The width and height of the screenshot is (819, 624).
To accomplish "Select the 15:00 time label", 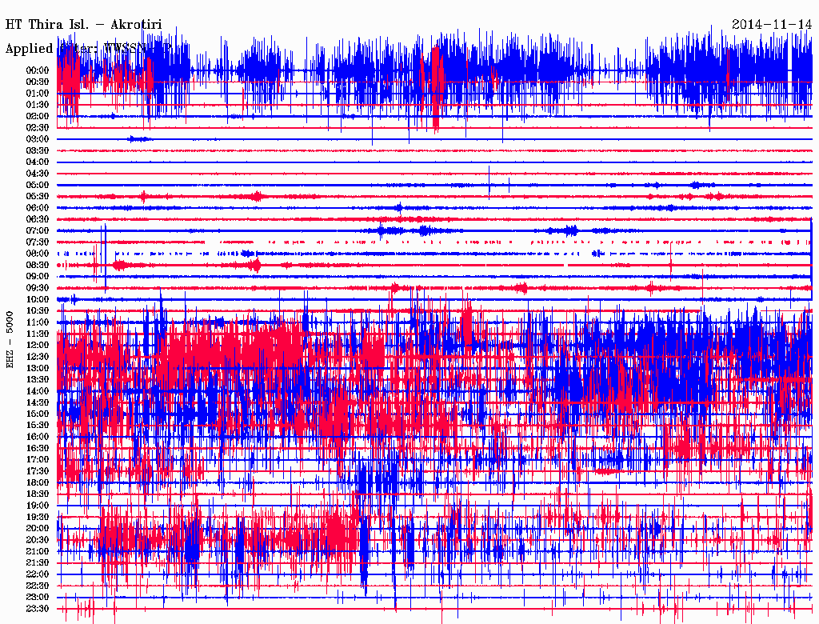I will (x=37, y=414).
